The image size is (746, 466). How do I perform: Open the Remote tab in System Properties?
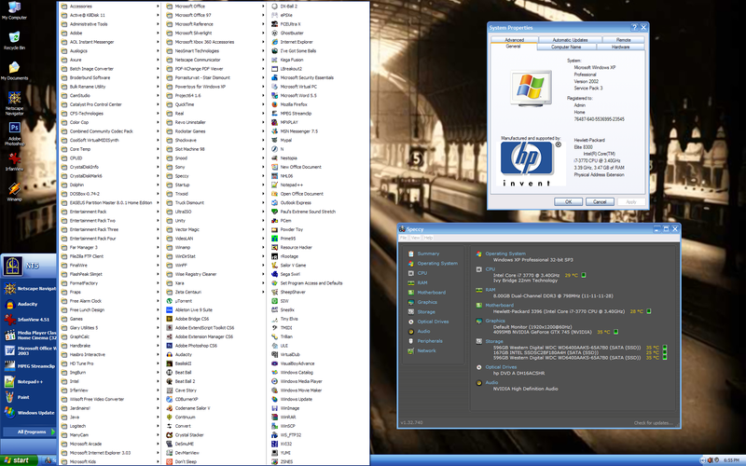(623, 40)
